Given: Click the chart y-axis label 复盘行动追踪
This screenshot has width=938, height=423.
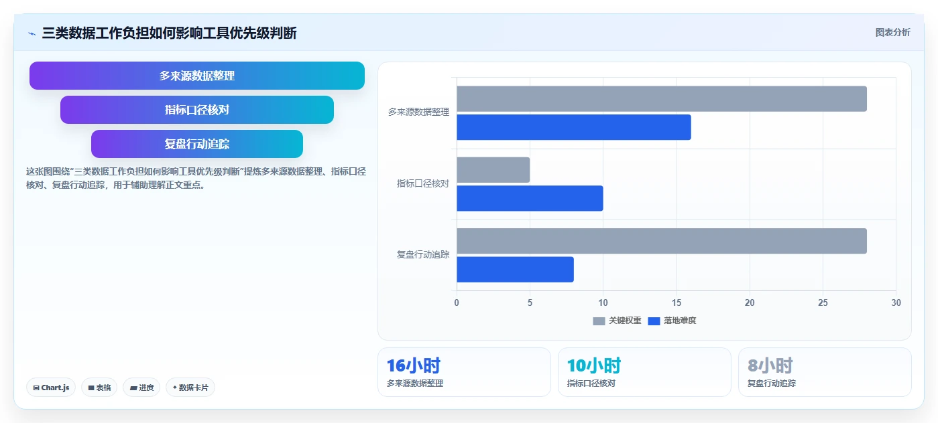Looking at the screenshot, I should (423, 254).
